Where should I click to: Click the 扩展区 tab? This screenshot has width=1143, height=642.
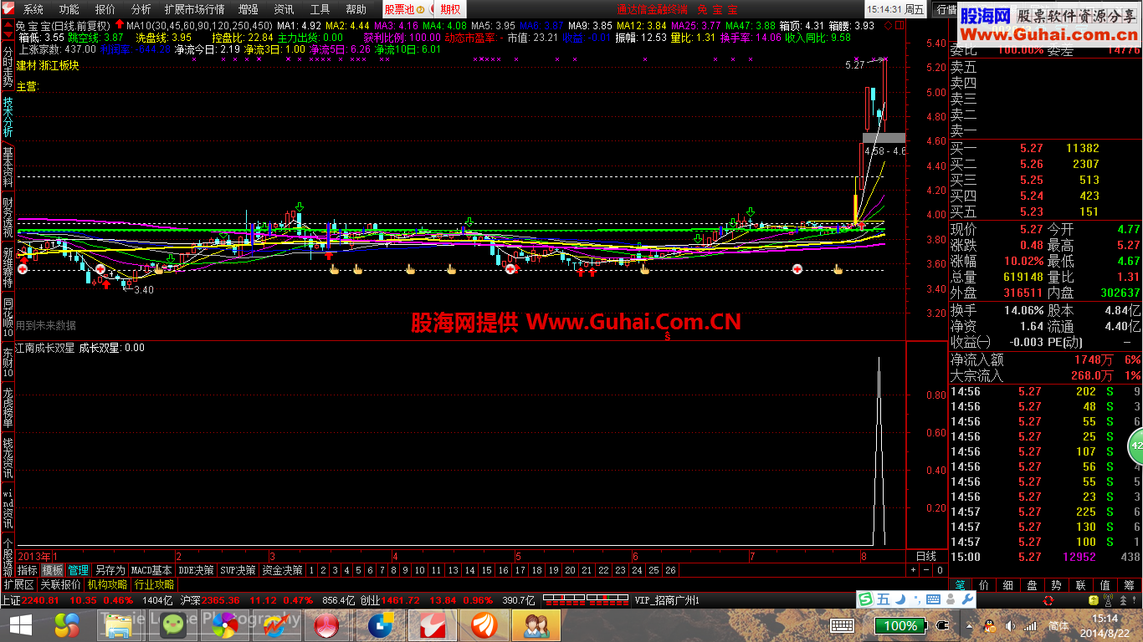pos(18,584)
